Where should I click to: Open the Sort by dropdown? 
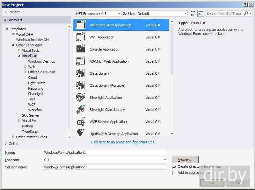(x=162, y=14)
